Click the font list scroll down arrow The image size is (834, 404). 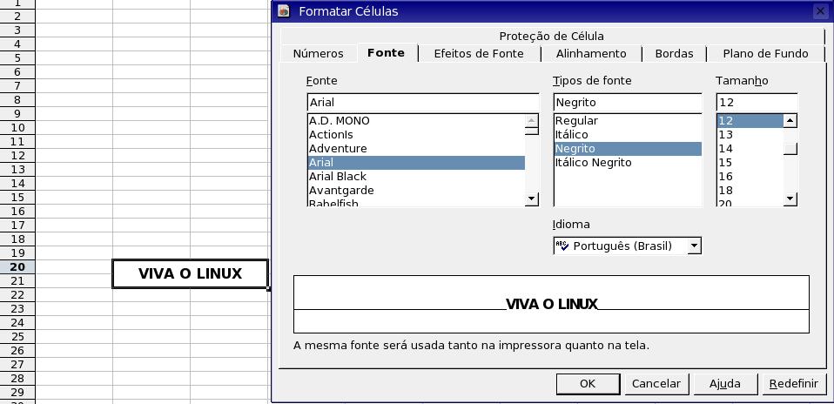(531, 199)
